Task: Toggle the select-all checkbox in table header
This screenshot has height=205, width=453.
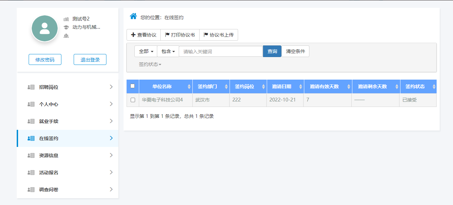Action: (x=133, y=86)
